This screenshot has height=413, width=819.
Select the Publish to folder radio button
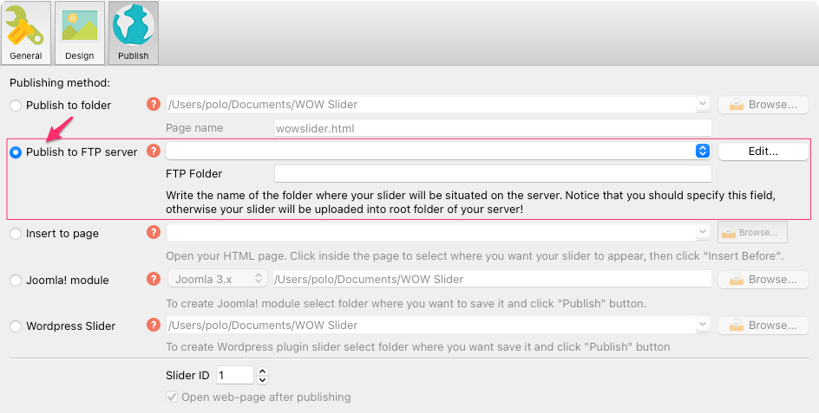(16, 106)
